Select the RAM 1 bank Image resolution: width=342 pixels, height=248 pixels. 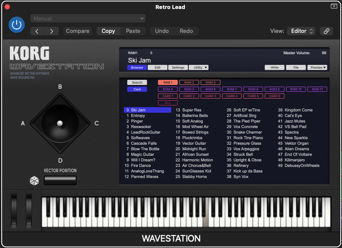coord(168,82)
